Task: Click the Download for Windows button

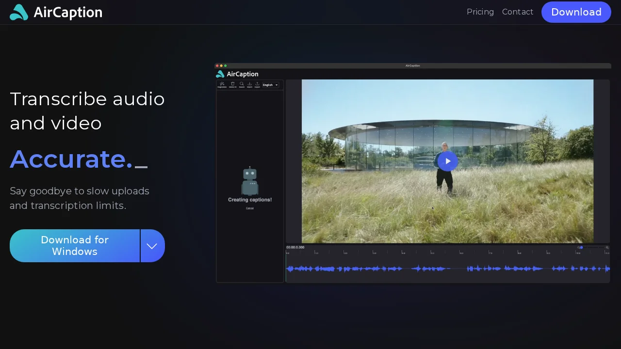Action: pyautogui.click(x=75, y=246)
